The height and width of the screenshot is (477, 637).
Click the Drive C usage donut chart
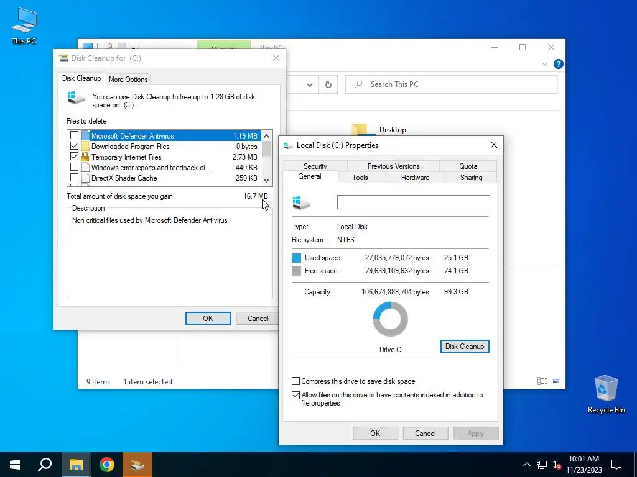pos(391,319)
